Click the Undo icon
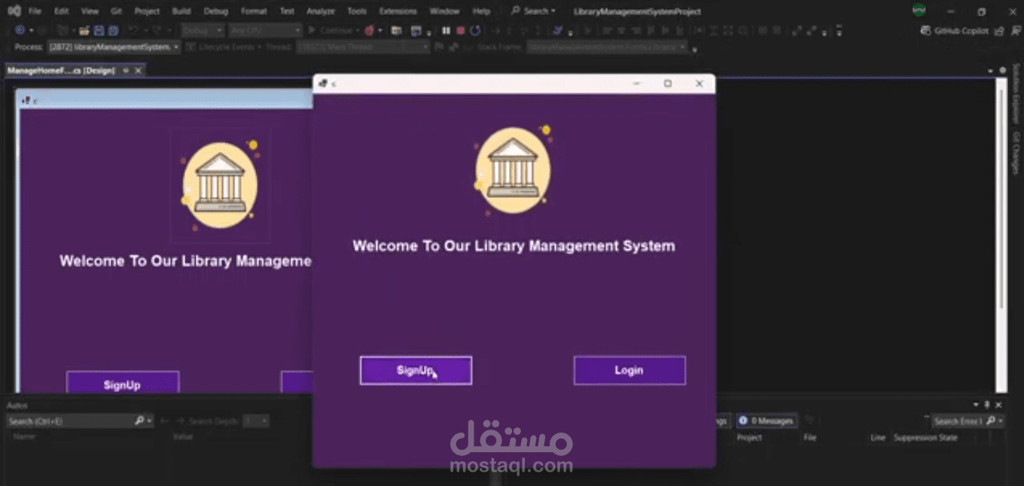 (133, 30)
